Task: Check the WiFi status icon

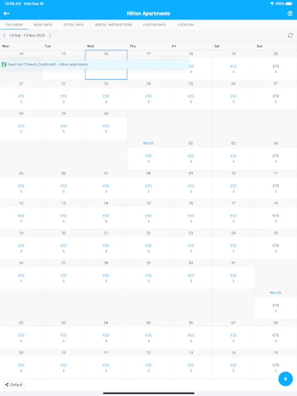Action: point(272,4)
